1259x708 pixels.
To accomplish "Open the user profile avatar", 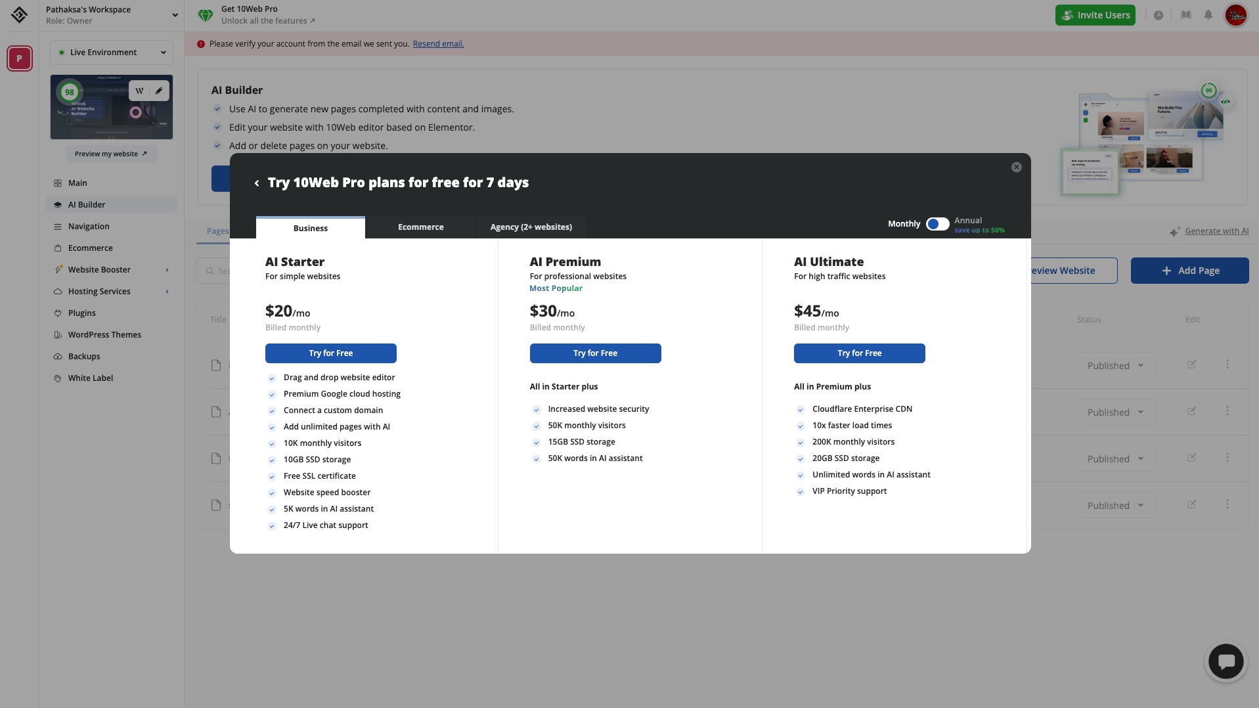I will click(1235, 15).
